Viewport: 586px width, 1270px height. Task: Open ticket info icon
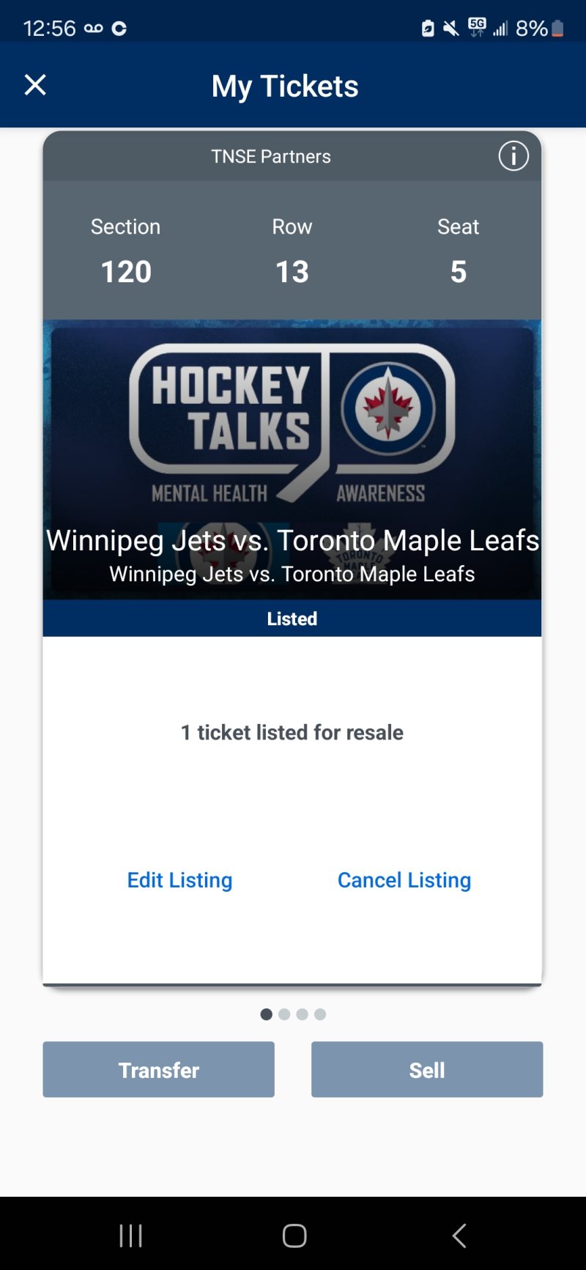(x=513, y=156)
